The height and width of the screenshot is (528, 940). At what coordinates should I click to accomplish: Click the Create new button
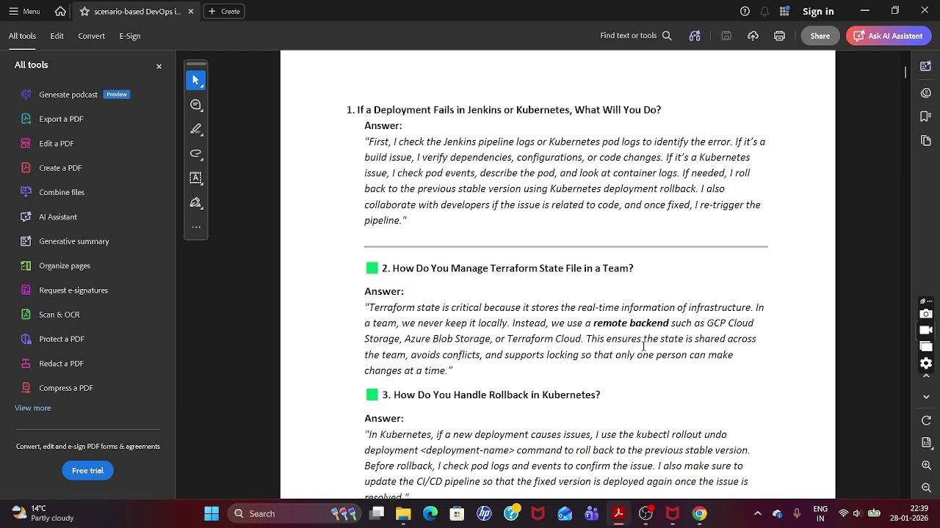point(224,11)
